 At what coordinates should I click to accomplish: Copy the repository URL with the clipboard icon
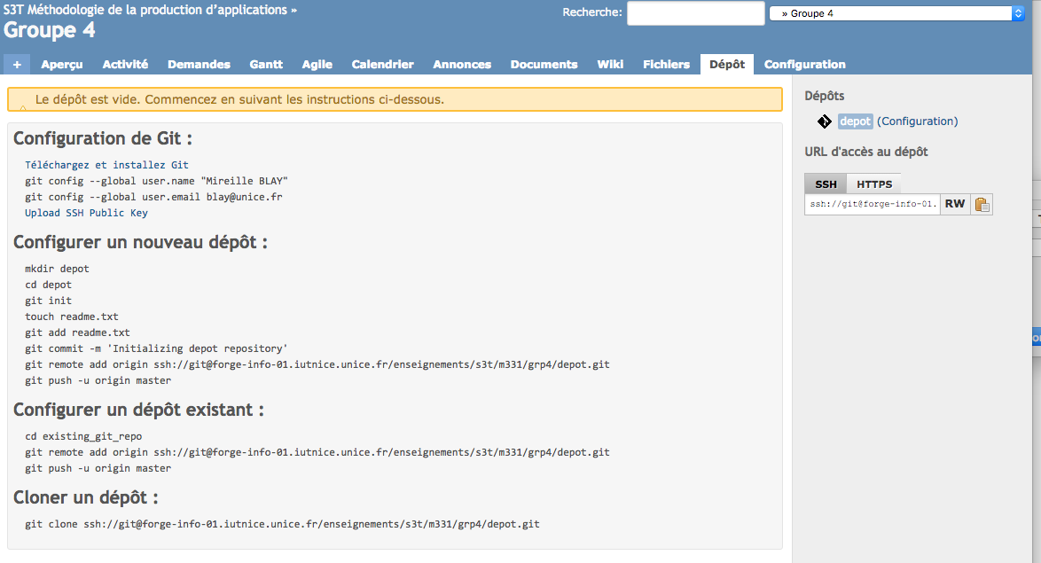pos(982,205)
